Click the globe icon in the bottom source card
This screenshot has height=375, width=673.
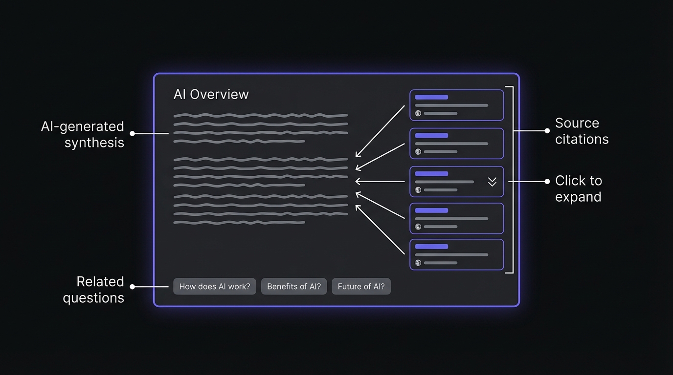click(418, 263)
